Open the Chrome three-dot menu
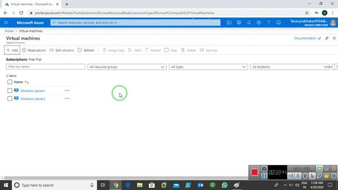The image size is (338, 190). 333,13
